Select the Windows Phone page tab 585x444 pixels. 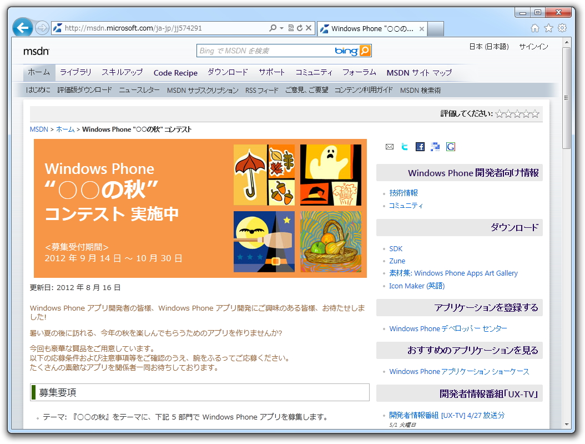point(372,29)
